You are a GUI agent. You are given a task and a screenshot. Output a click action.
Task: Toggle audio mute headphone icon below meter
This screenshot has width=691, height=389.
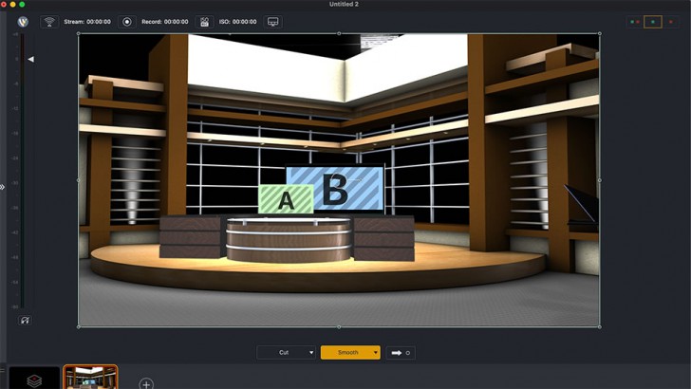coord(25,321)
